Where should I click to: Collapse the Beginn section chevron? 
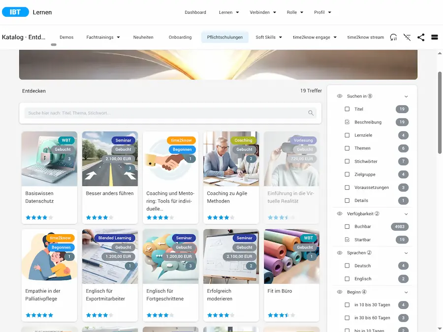(406, 292)
